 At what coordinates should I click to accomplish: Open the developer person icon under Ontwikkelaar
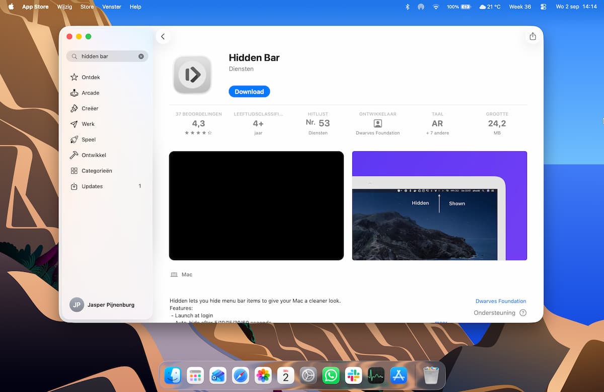[377, 123]
